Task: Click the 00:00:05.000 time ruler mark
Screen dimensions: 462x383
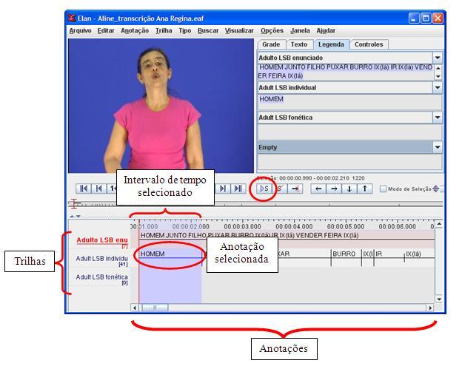Action: click(x=346, y=227)
